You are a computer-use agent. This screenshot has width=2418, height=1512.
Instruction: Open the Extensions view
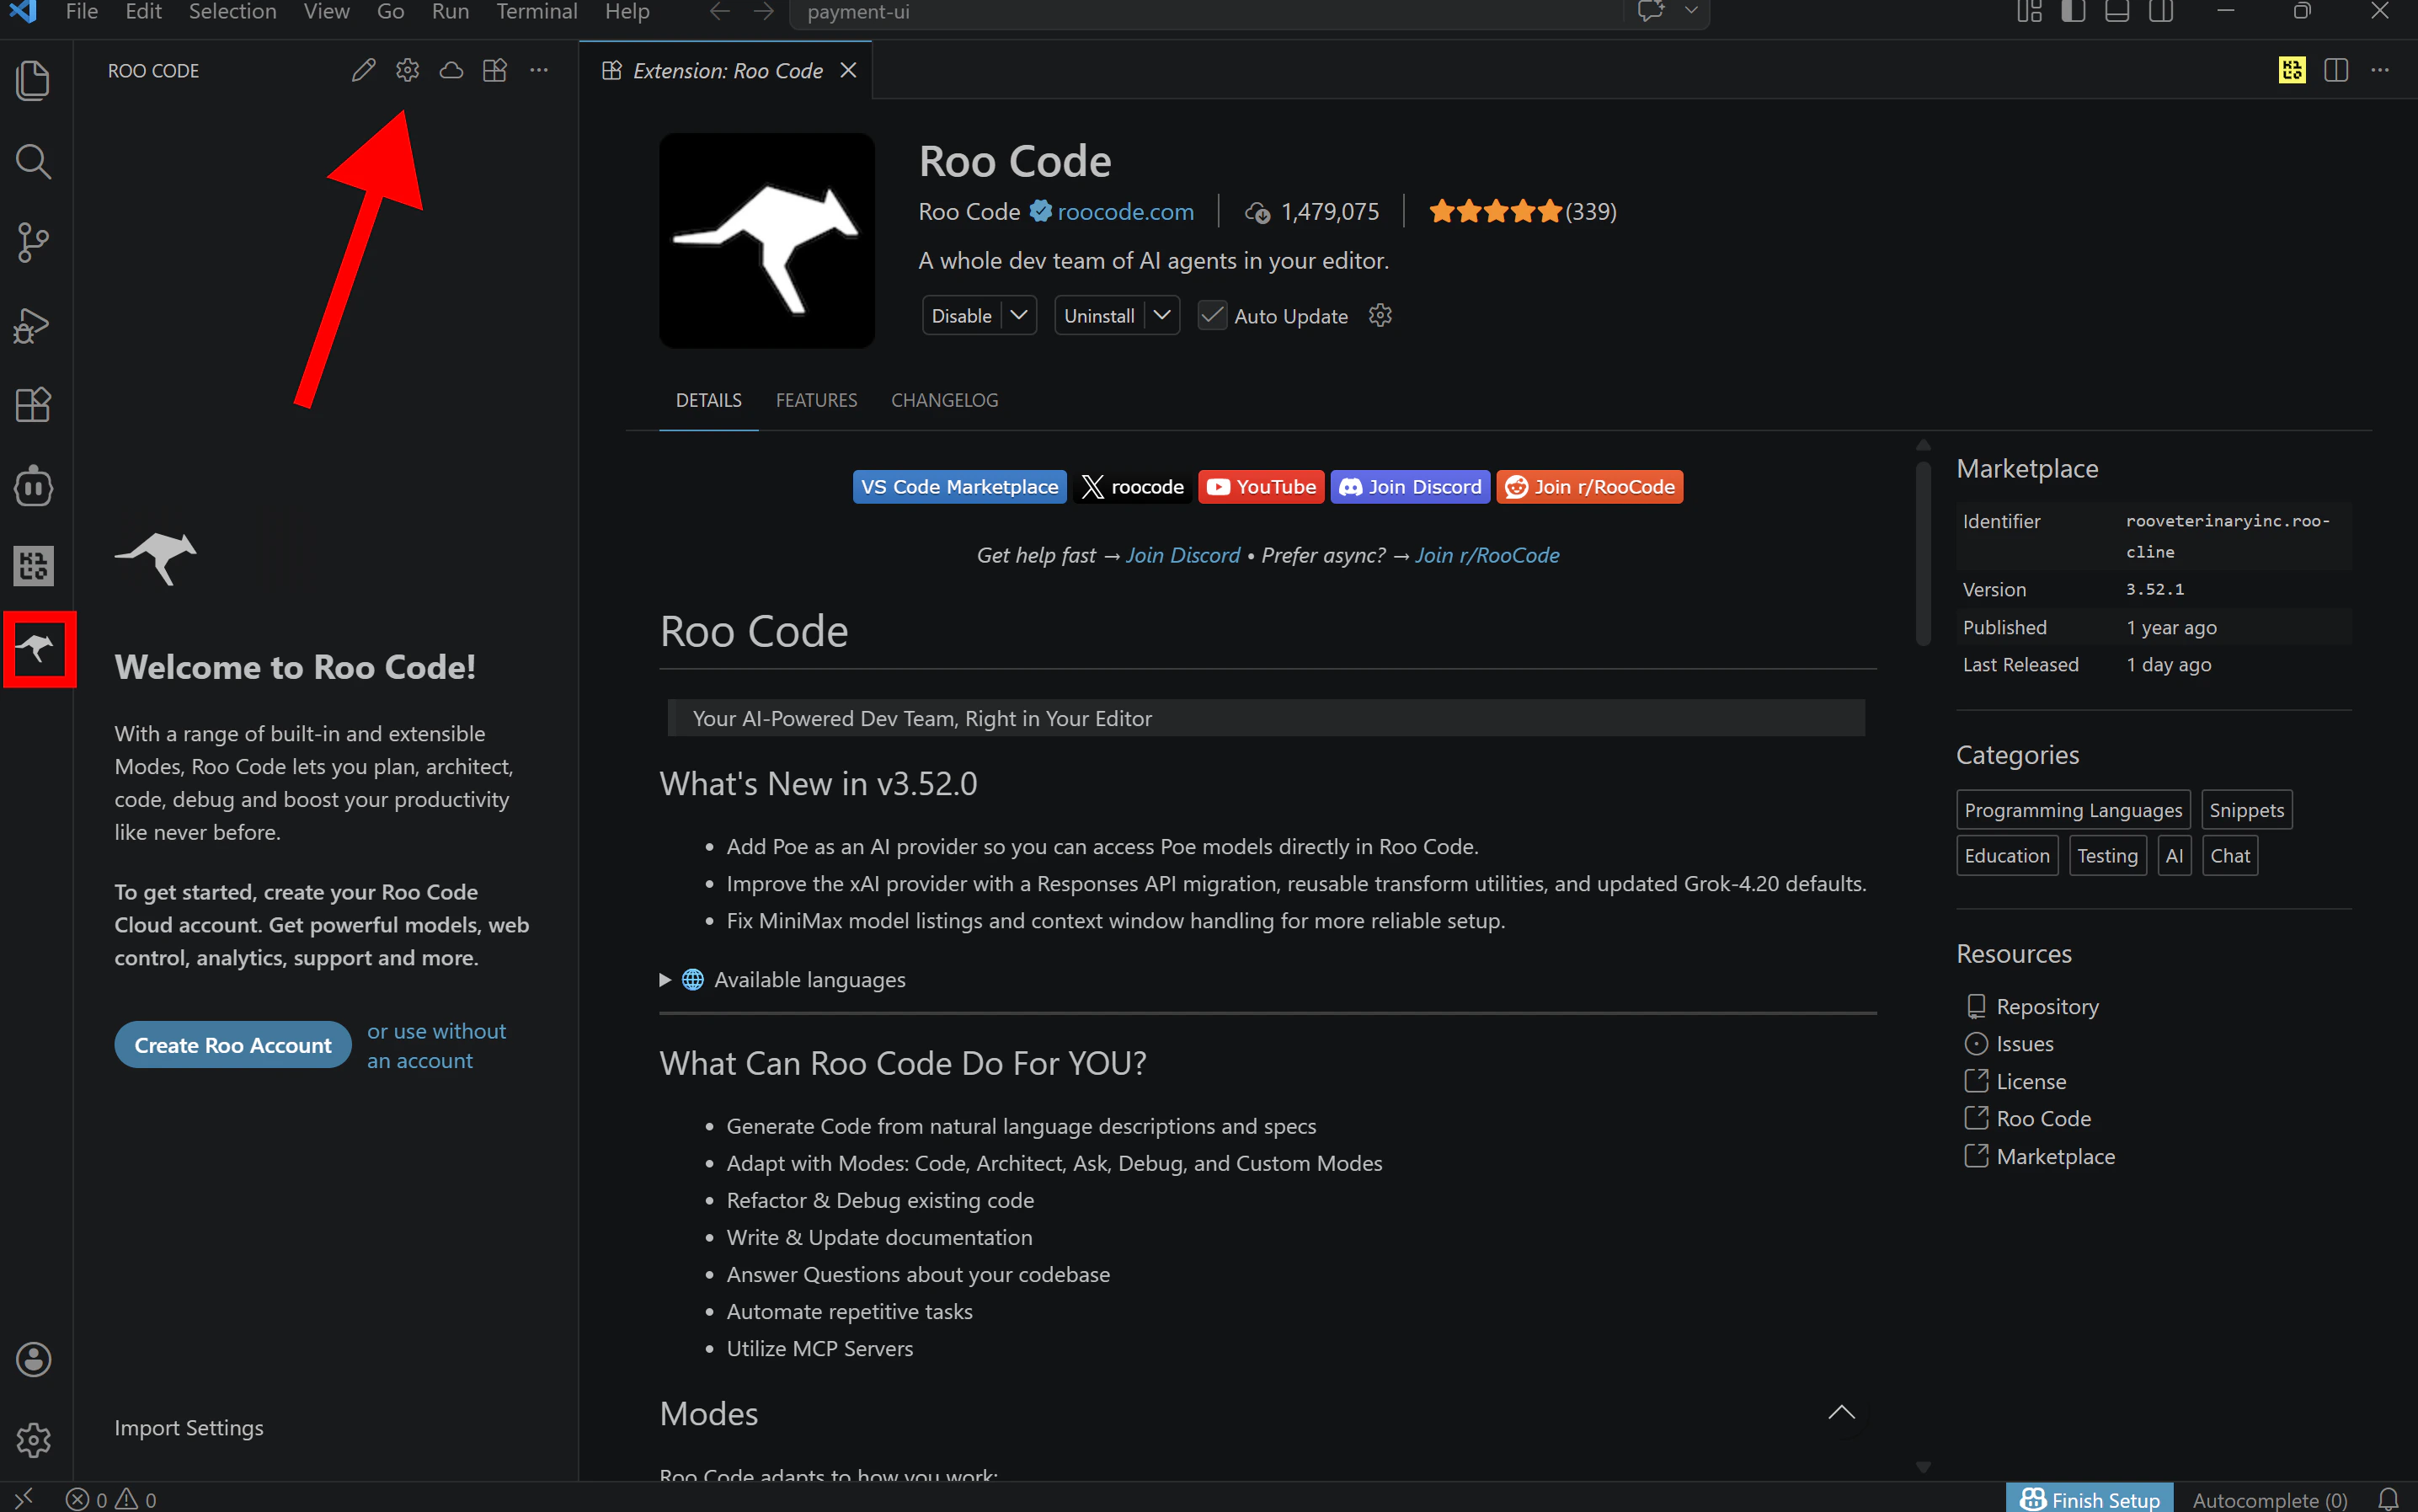pyautogui.click(x=33, y=404)
